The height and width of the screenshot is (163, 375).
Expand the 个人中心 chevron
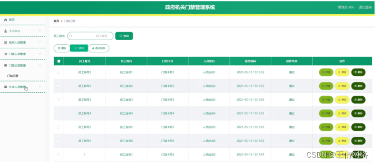(40, 31)
